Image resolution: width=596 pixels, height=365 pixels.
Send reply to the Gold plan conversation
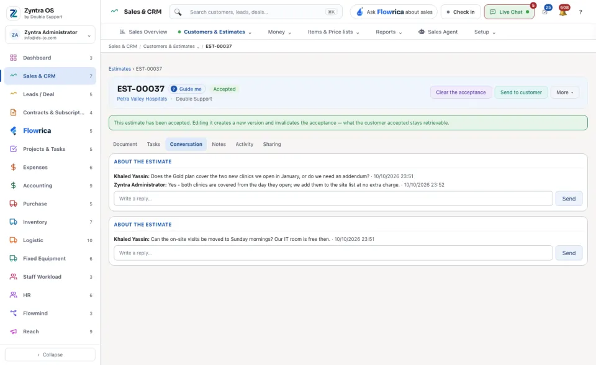point(569,199)
